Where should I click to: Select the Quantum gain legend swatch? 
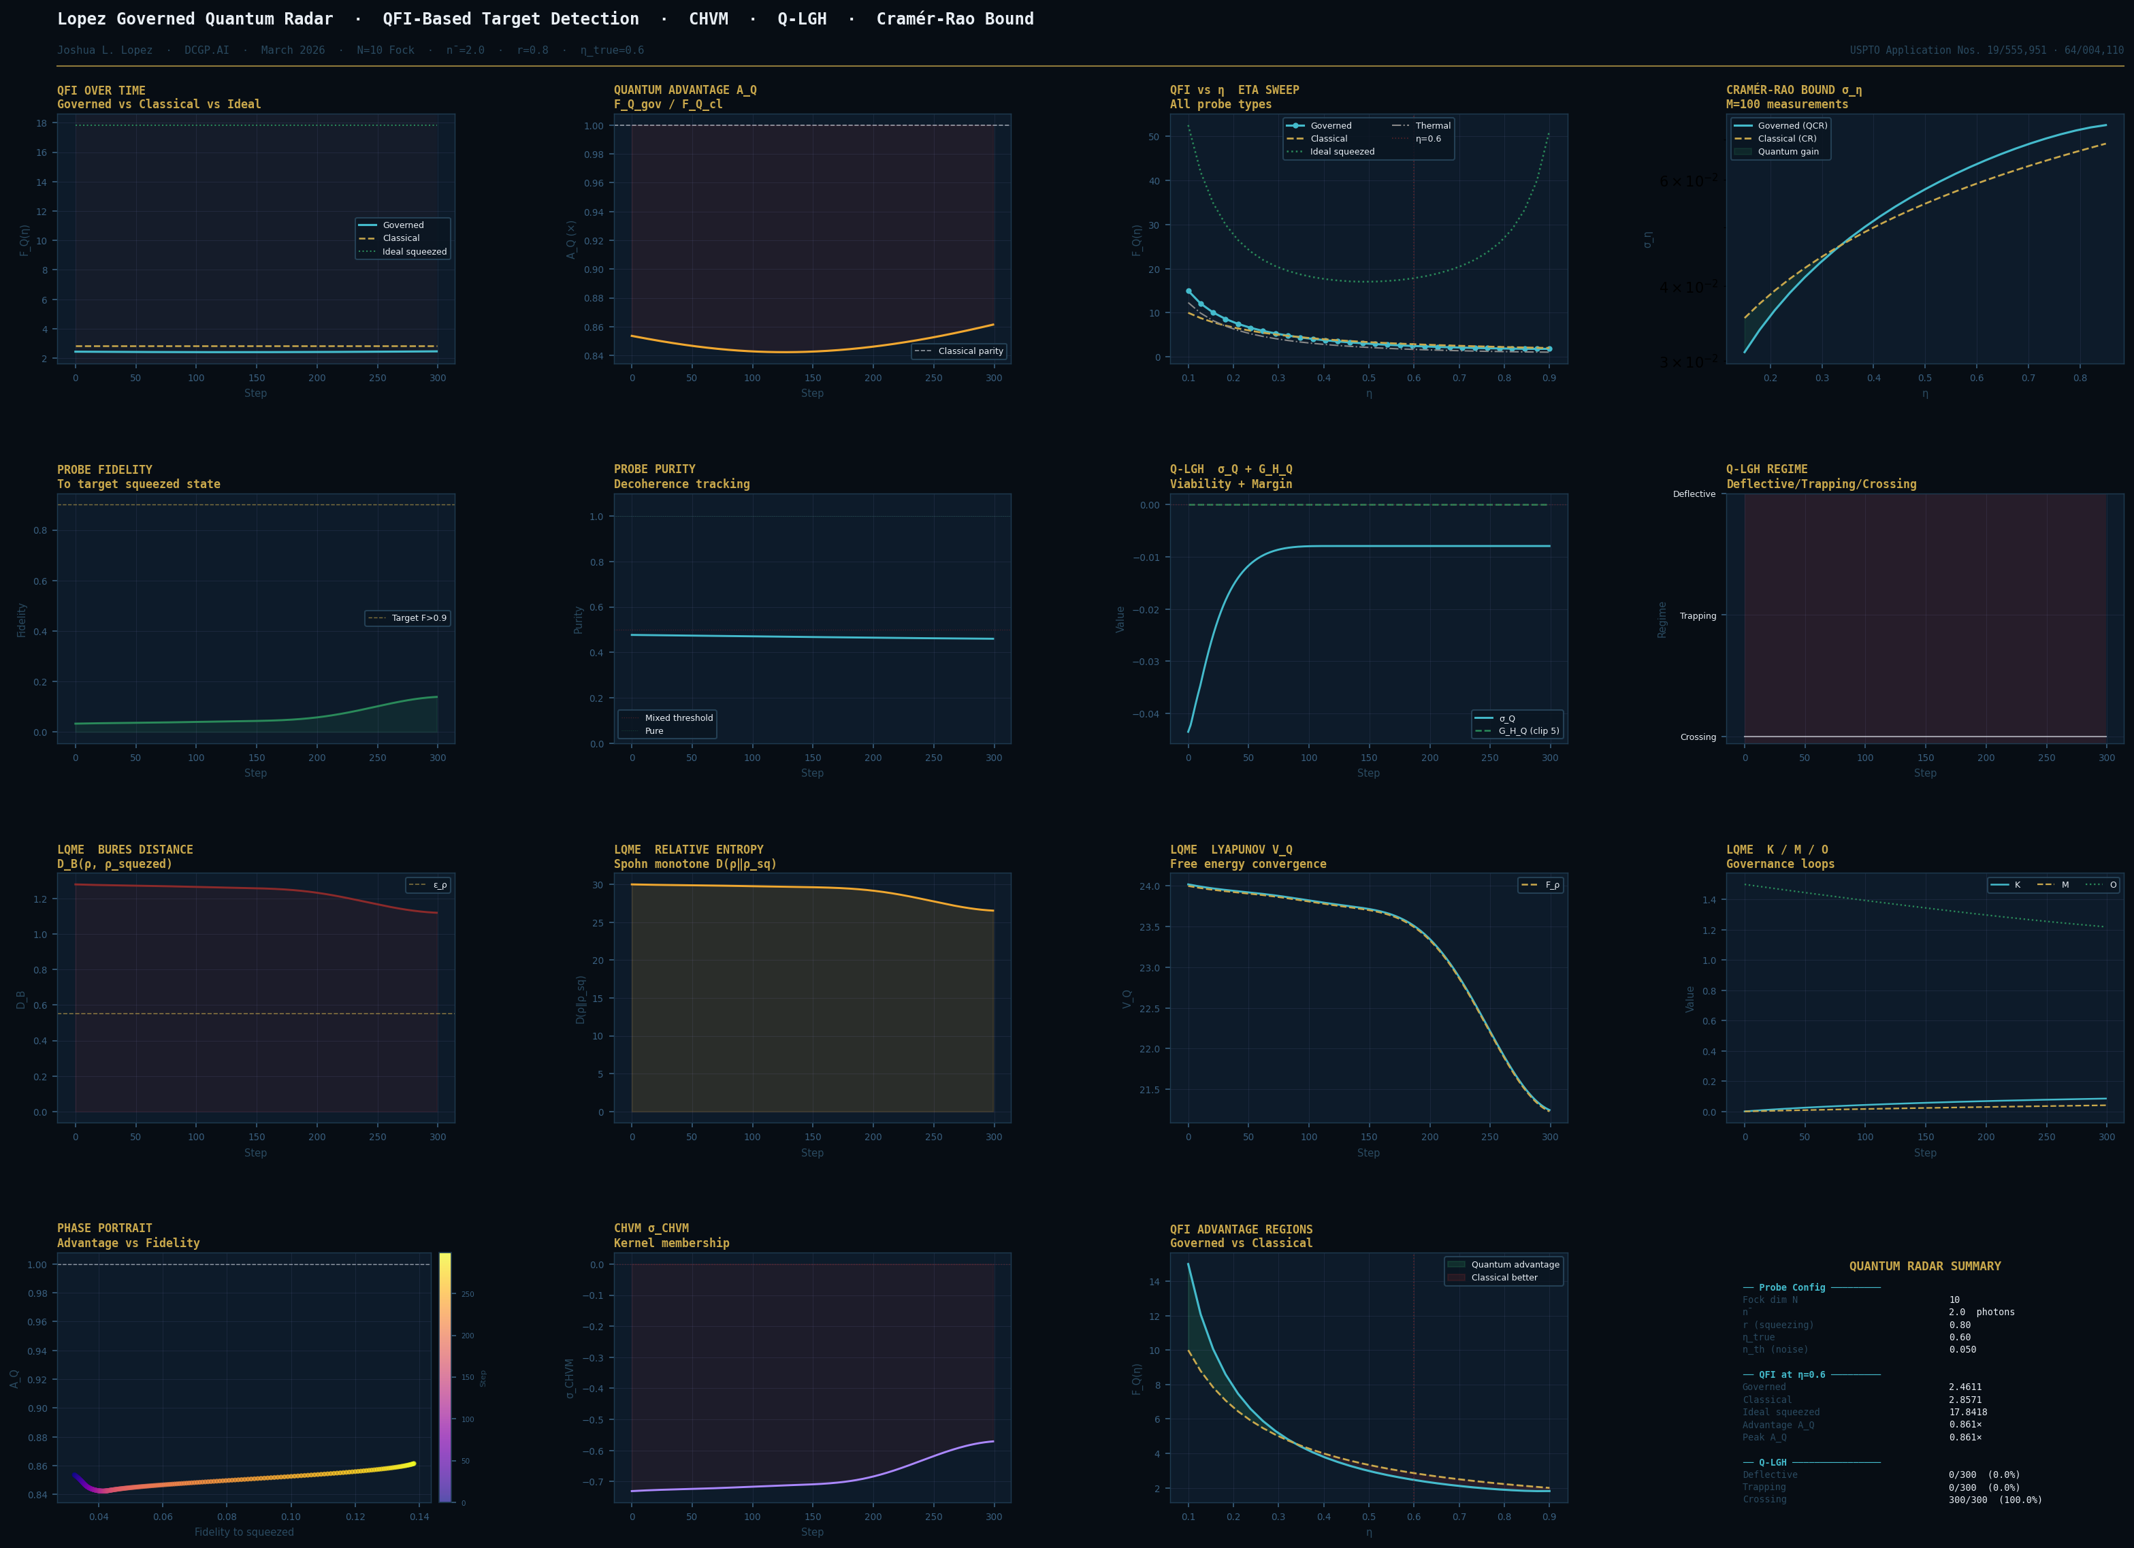[x=1743, y=152]
